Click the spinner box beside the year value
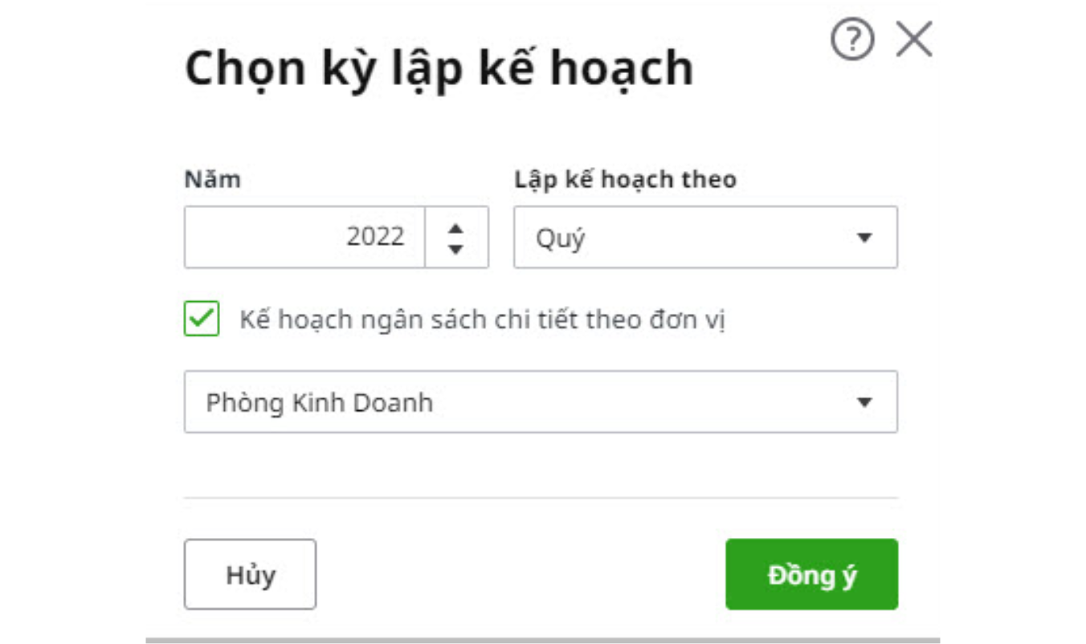Screen dimensions: 1086x644 pos(456,237)
